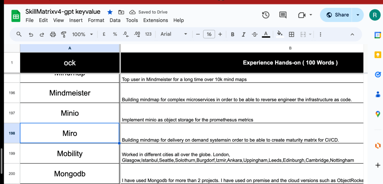Viewport: 383px width, 184px height.
Task: Open the Arial font dropdown
Action: (x=174, y=34)
